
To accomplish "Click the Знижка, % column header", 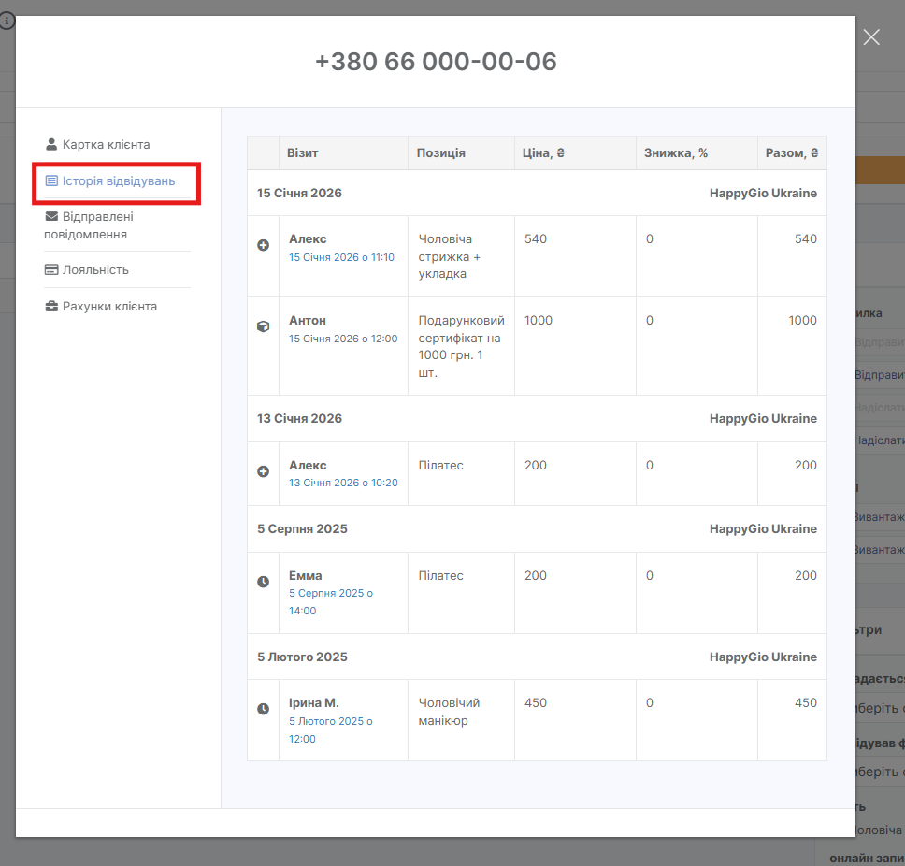I will (676, 153).
